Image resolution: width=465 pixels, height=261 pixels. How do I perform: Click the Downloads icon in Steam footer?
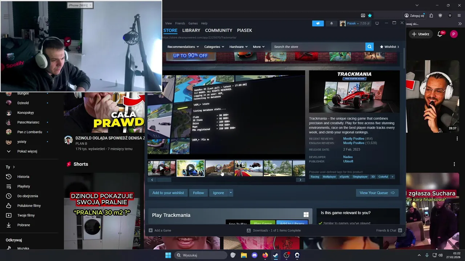249,230
